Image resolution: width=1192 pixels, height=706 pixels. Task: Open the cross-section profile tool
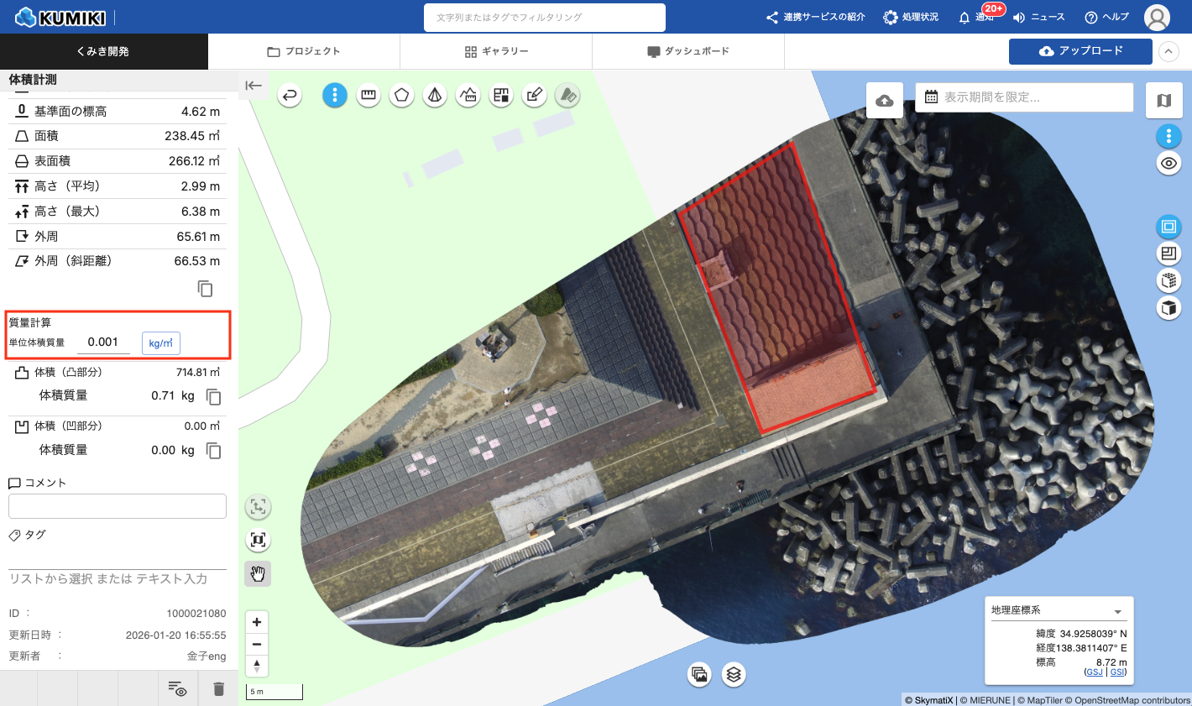point(468,96)
